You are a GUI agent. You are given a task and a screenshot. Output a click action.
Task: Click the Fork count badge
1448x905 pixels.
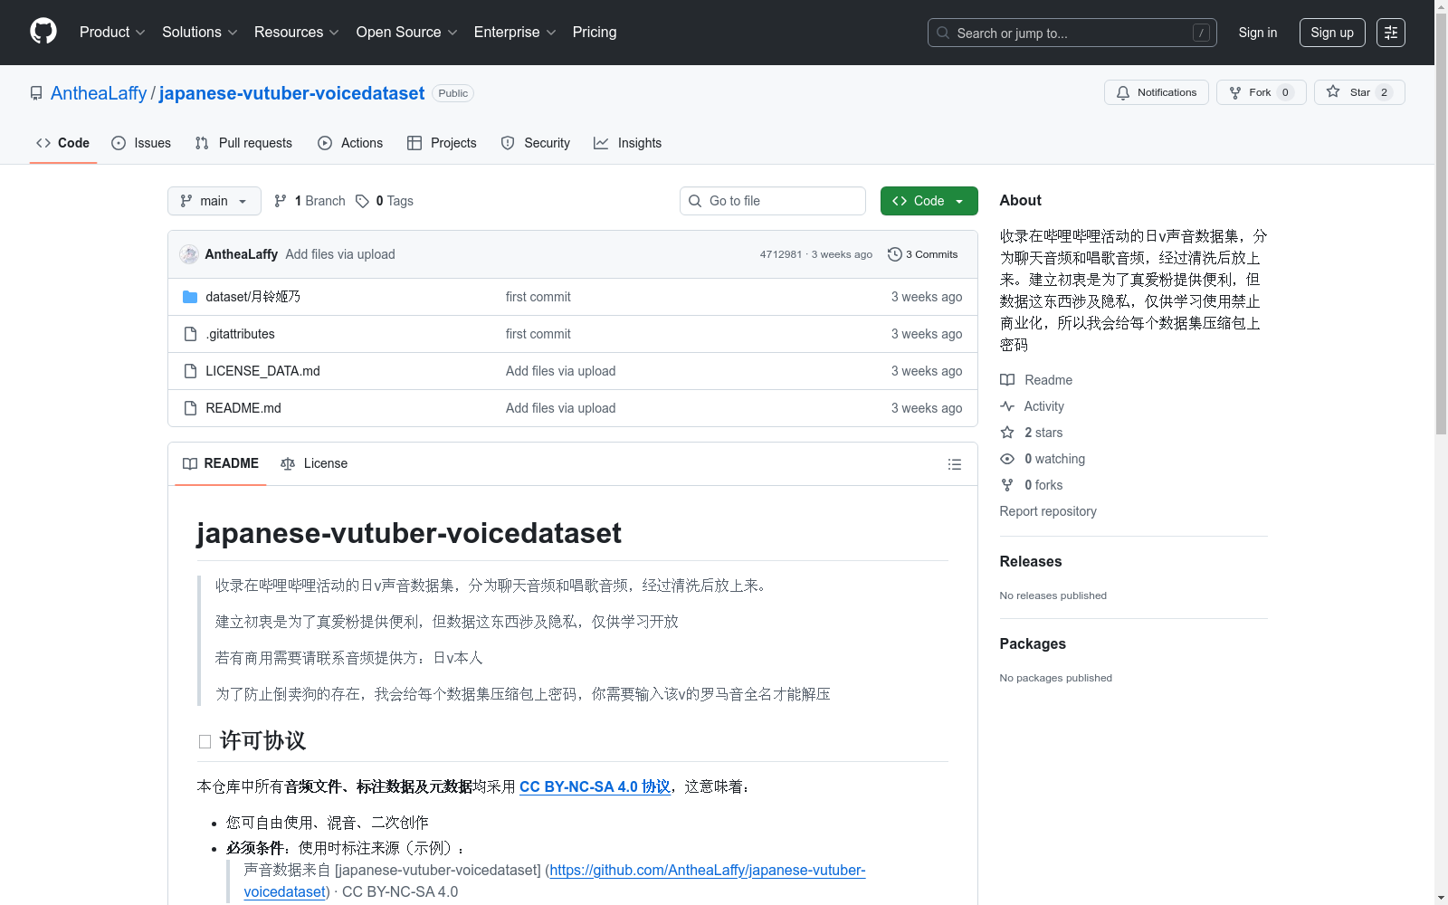click(x=1285, y=92)
